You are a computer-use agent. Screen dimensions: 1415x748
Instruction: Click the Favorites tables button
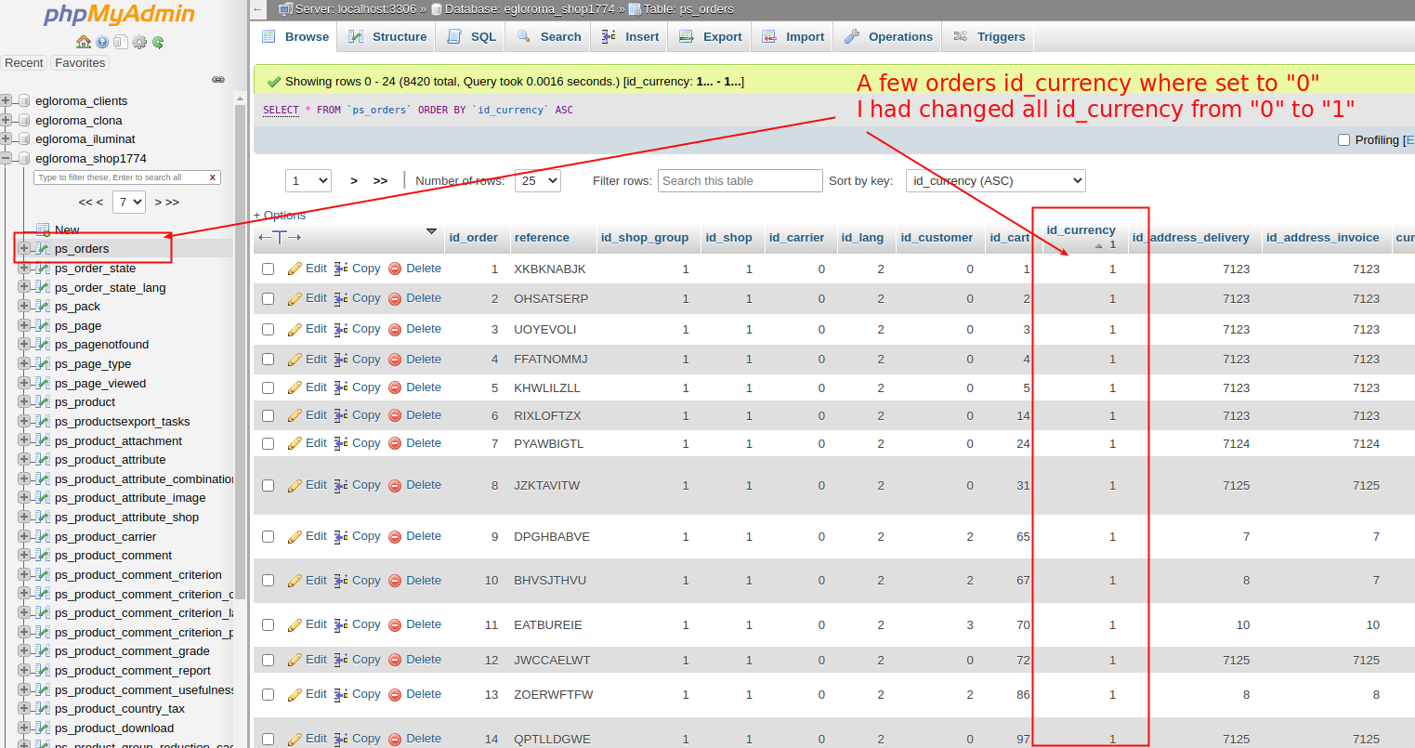pos(80,63)
